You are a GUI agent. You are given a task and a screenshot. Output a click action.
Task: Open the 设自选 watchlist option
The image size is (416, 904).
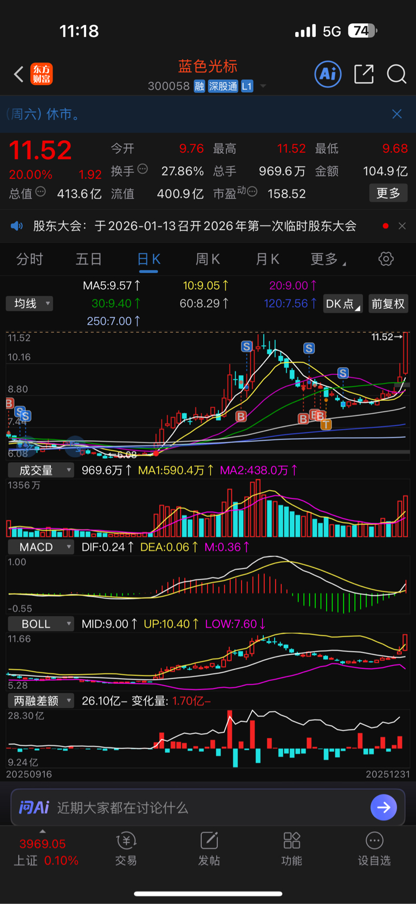(x=374, y=849)
